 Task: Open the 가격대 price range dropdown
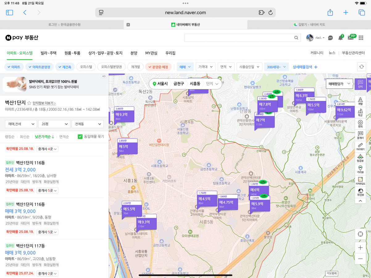(x=206, y=67)
